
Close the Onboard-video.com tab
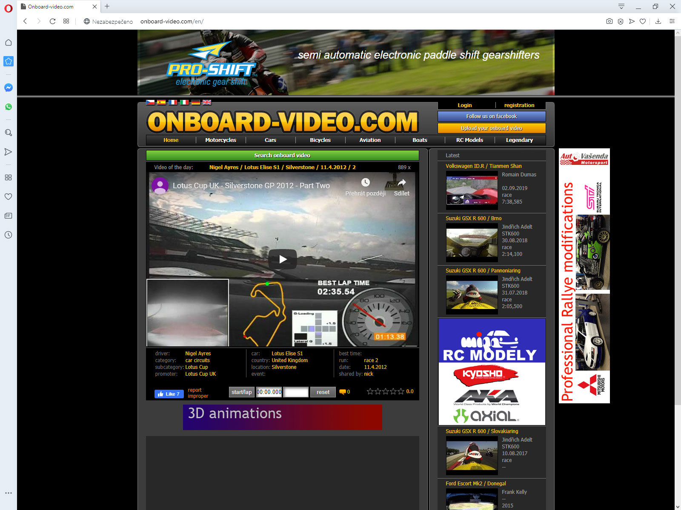(94, 6)
